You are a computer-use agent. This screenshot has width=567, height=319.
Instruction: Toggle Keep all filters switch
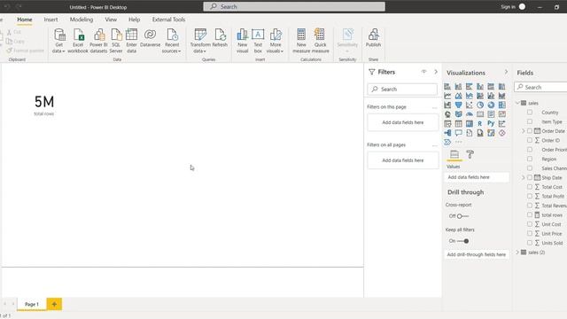point(462,241)
